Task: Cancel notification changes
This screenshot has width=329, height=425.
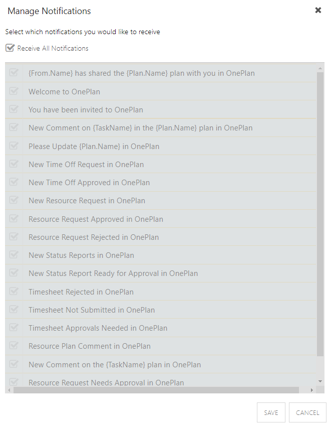Action: point(307,412)
